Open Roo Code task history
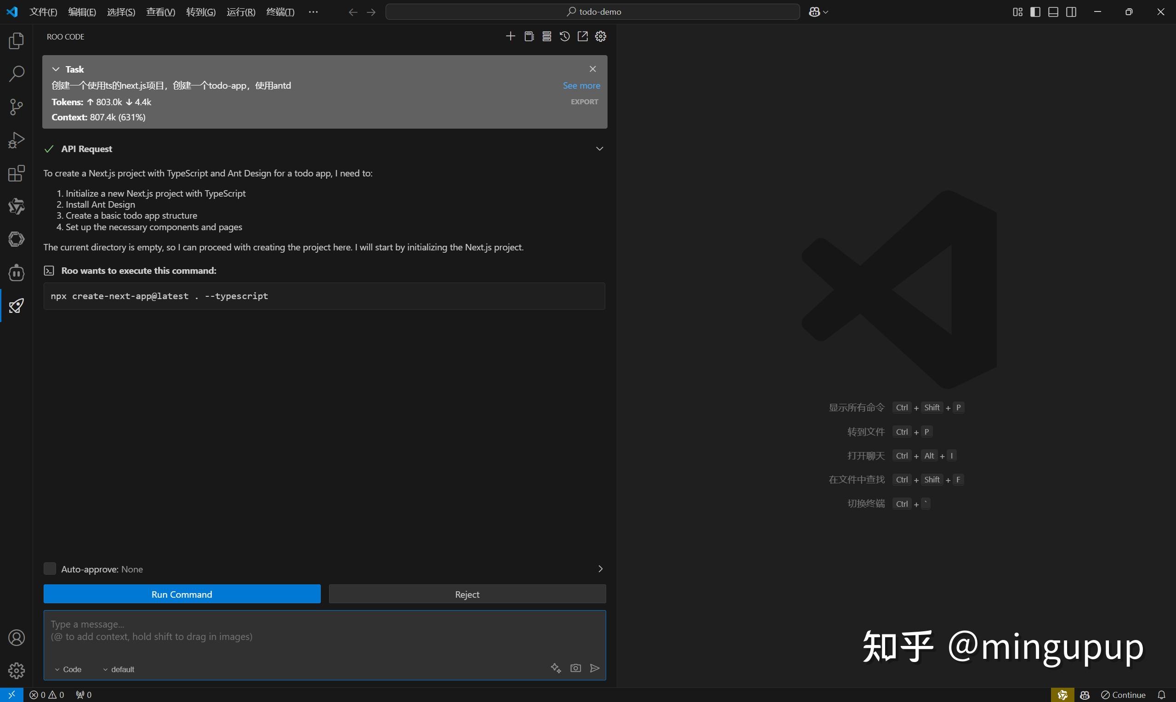The width and height of the screenshot is (1176, 702). tap(564, 36)
